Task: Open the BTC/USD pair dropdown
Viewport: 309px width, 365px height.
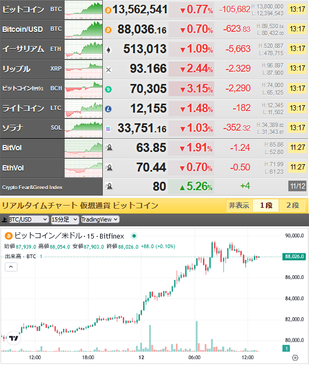Action: (28, 219)
